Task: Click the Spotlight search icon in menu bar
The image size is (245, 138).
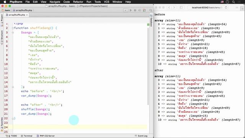Action: coord(234,2)
